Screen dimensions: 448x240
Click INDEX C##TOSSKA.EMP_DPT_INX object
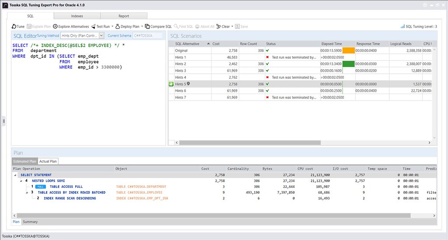click(142, 198)
